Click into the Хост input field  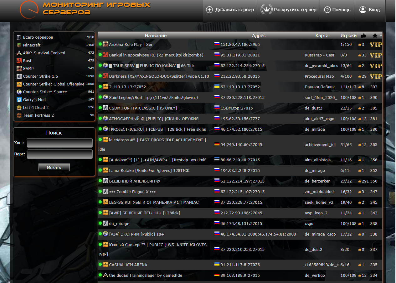(60, 143)
